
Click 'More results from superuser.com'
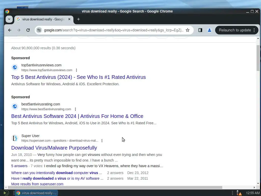[x=37, y=184]
